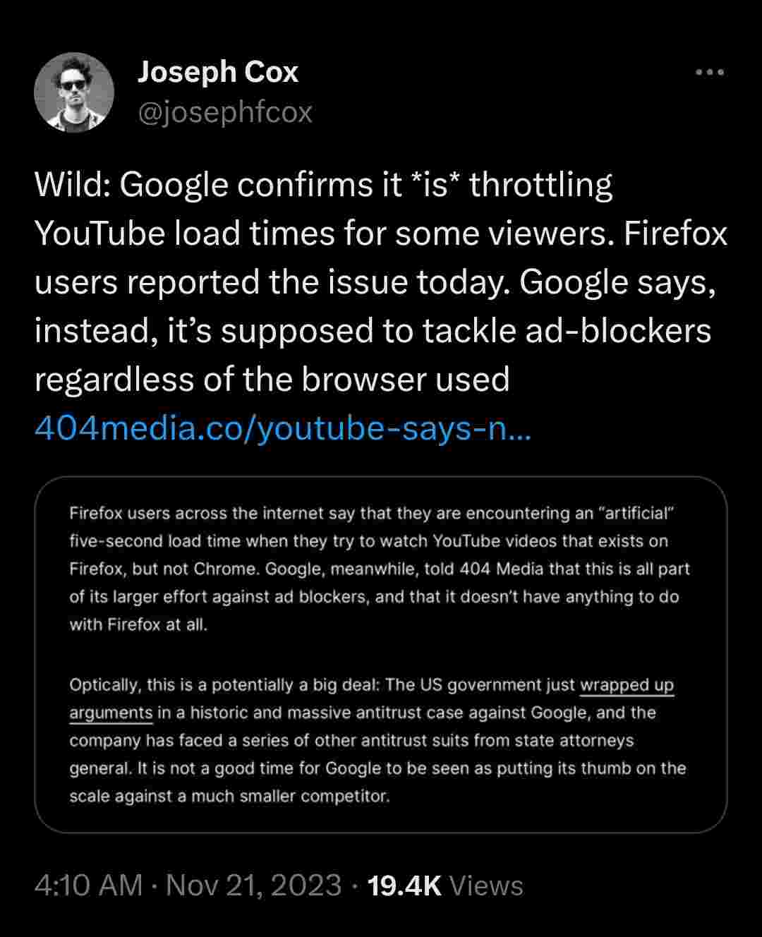This screenshot has height=937, width=762.
Task: Click the word "Optically" in the excerpt
Action: click(102, 685)
